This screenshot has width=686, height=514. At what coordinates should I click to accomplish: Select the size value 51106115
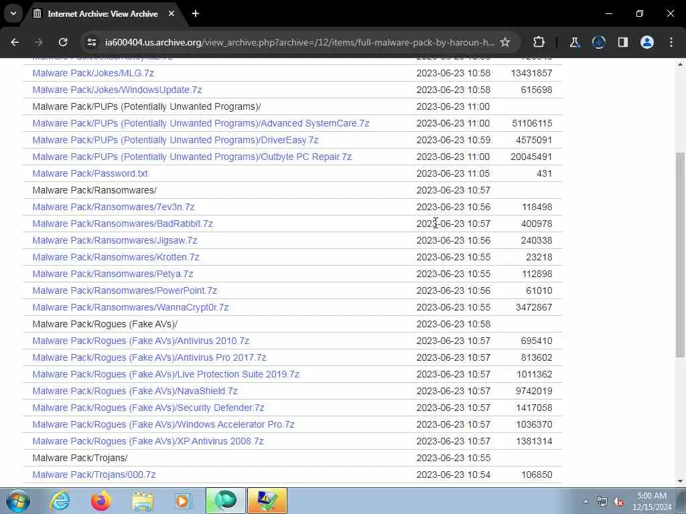point(532,123)
